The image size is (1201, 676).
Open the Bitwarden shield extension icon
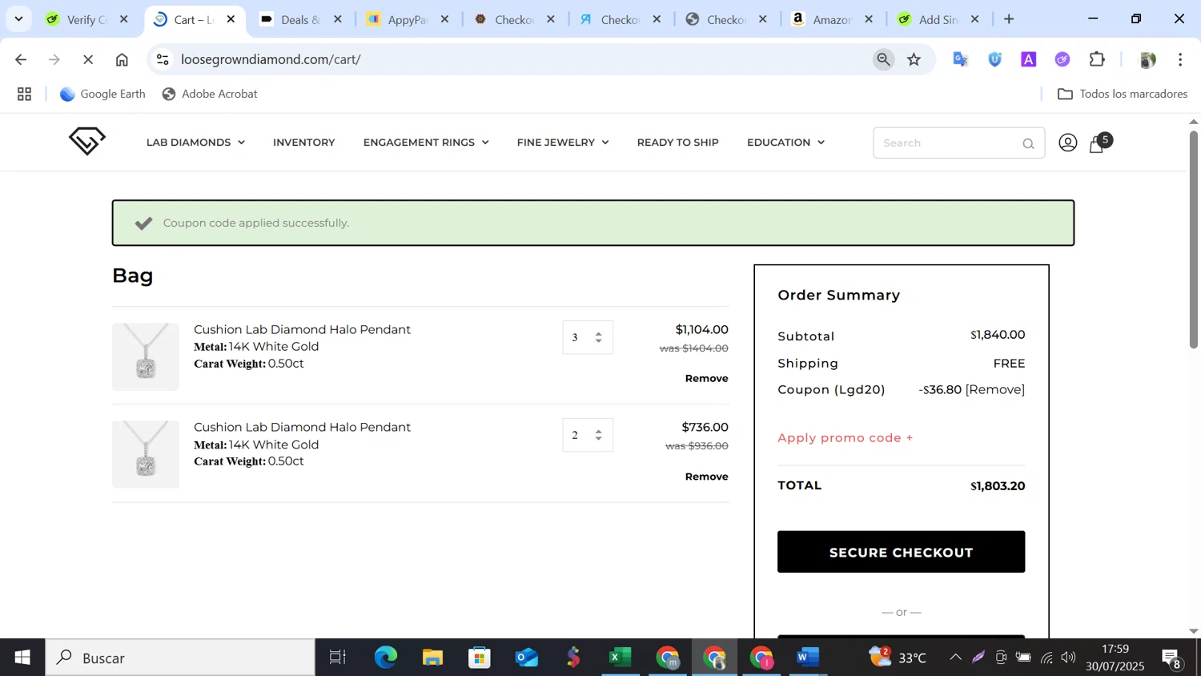click(994, 59)
